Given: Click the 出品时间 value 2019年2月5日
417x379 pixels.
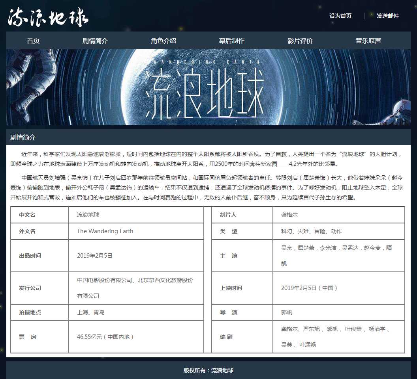Looking at the screenshot, I should pyautogui.click(x=95, y=256).
